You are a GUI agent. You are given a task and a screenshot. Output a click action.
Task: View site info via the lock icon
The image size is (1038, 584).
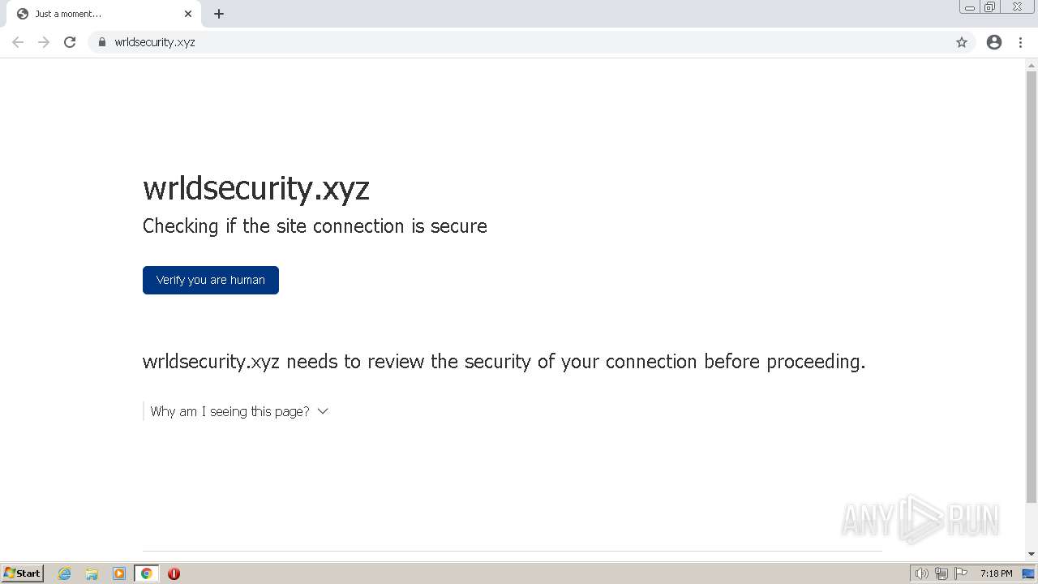click(x=102, y=42)
